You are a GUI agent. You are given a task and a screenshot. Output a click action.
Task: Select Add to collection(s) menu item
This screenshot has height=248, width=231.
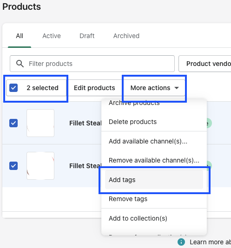click(x=154, y=218)
